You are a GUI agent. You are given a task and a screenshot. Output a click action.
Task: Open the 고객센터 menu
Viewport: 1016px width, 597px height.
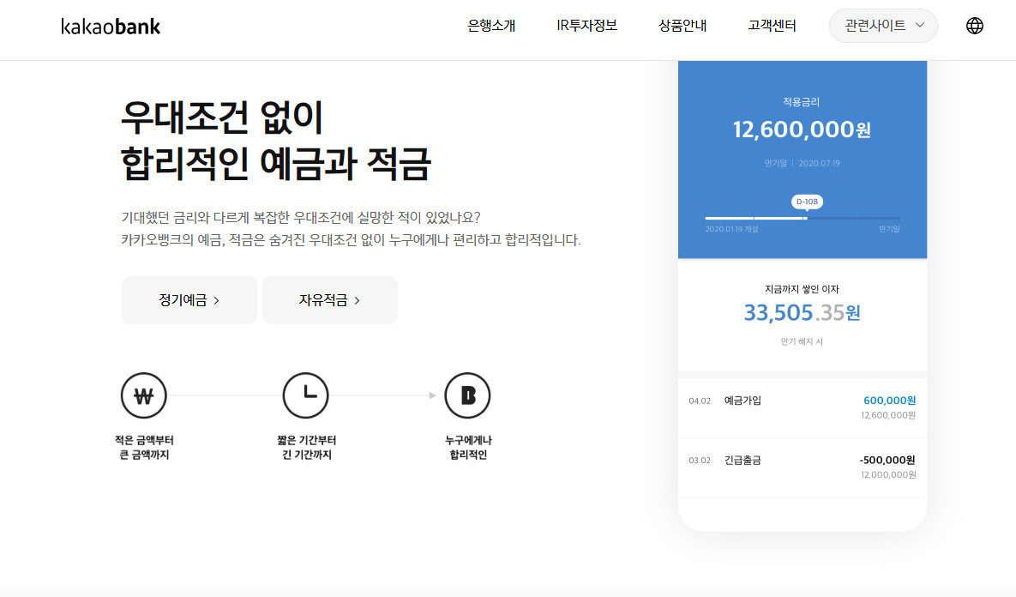click(772, 26)
